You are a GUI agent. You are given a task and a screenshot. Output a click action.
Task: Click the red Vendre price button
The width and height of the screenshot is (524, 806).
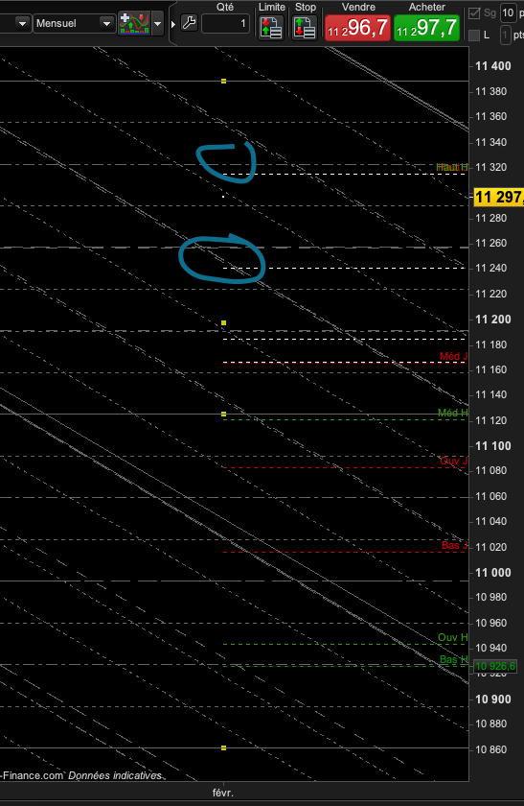(357, 27)
